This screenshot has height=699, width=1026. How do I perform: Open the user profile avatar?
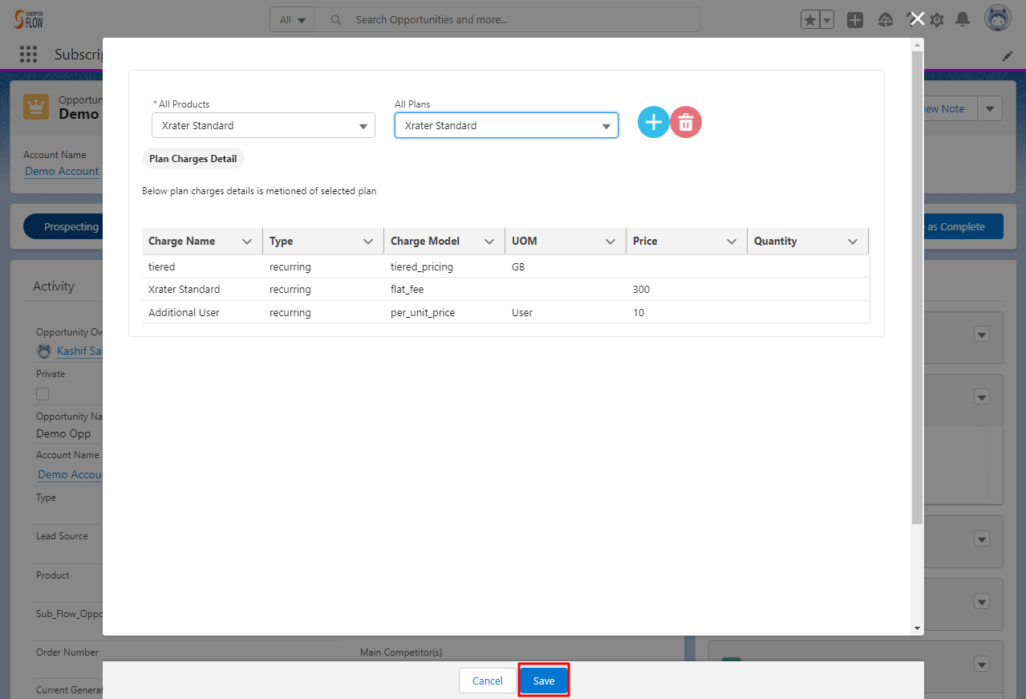point(997,18)
